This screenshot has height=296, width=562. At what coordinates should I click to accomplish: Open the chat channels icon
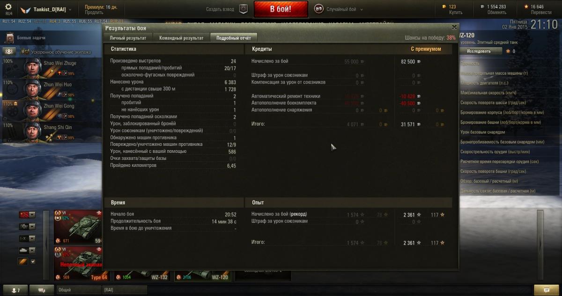tap(42, 290)
